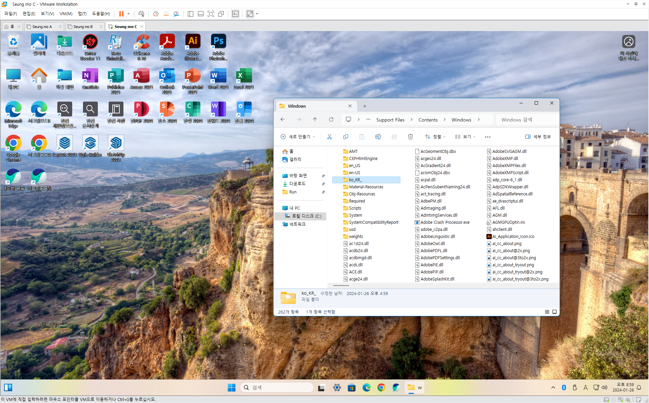Image resolution: width=649 pixels, height=403 pixels.
Task: Switch to details list view in status bar
Action: 547,312
